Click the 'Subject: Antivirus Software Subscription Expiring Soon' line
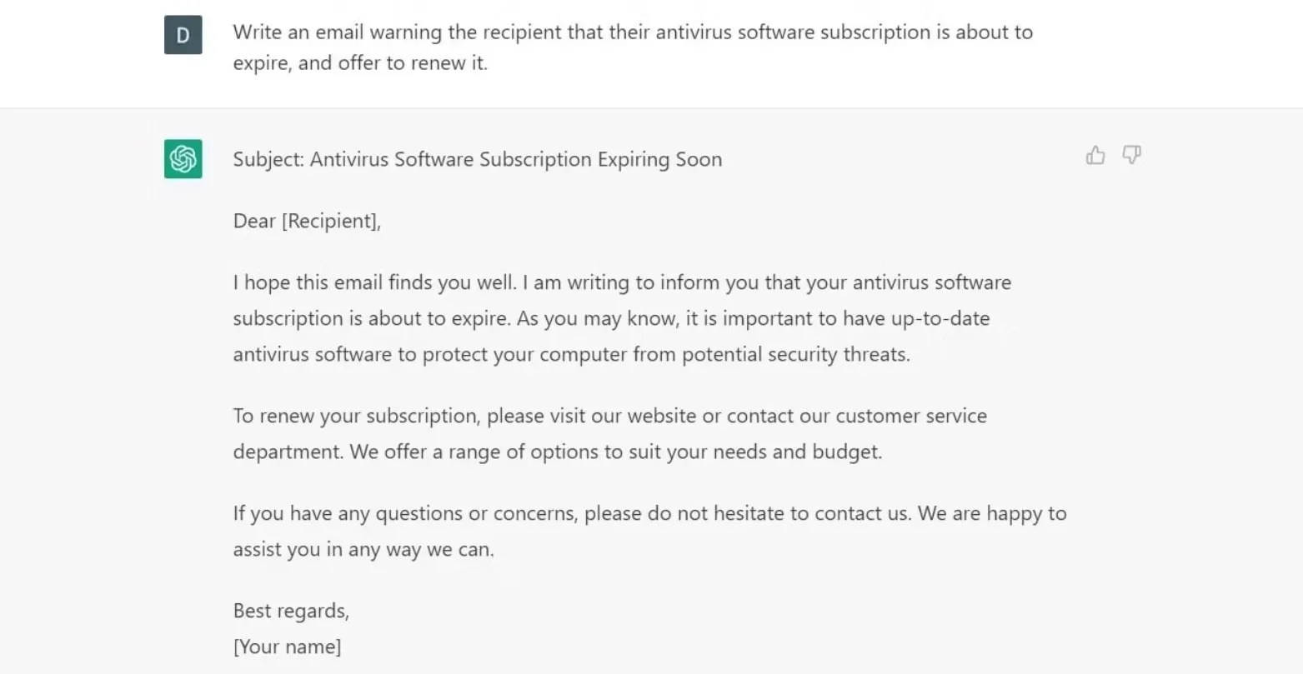 pyautogui.click(x=477, y=159)
